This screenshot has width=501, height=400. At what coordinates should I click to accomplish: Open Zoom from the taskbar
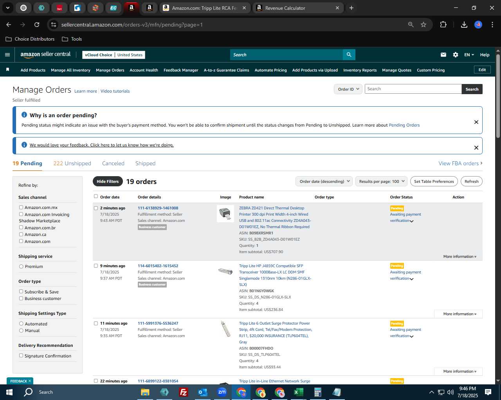(222, 392)
